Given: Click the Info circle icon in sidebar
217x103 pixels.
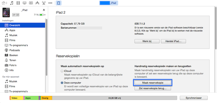Looking at the screenshot, I should pyautogui.click(x=6, y=70).
